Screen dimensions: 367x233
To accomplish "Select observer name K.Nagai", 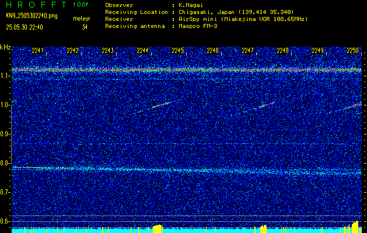I will (191, 5).
